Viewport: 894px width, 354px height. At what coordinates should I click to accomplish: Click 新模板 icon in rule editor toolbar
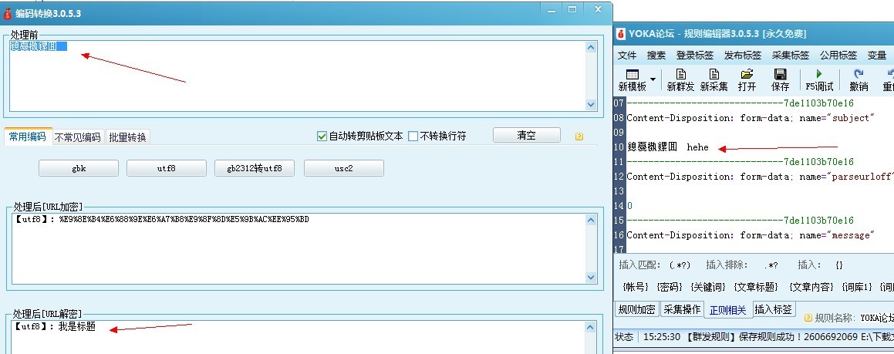point(633,75)
